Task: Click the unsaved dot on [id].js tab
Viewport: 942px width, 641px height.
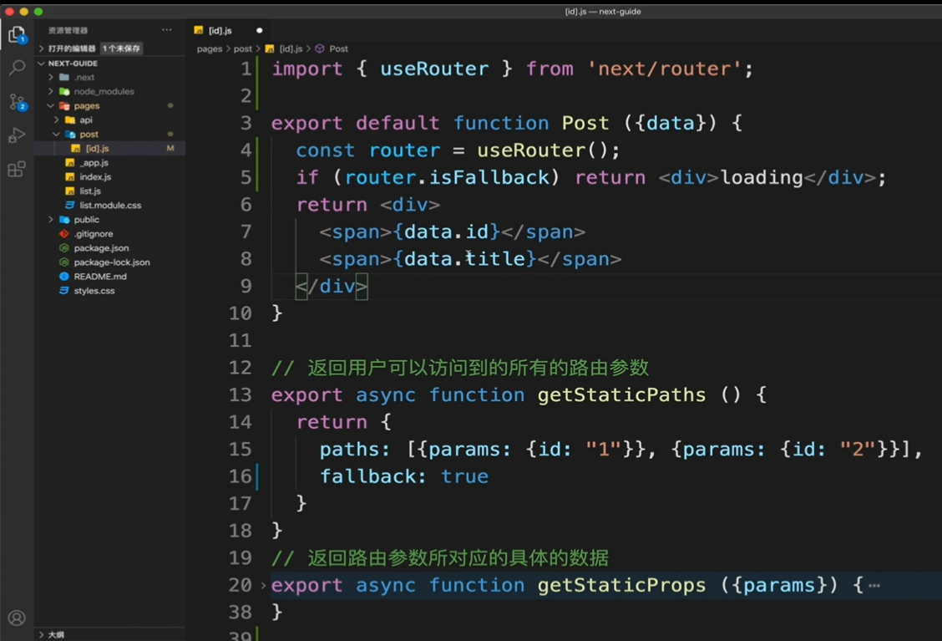Action: point(260,30)
